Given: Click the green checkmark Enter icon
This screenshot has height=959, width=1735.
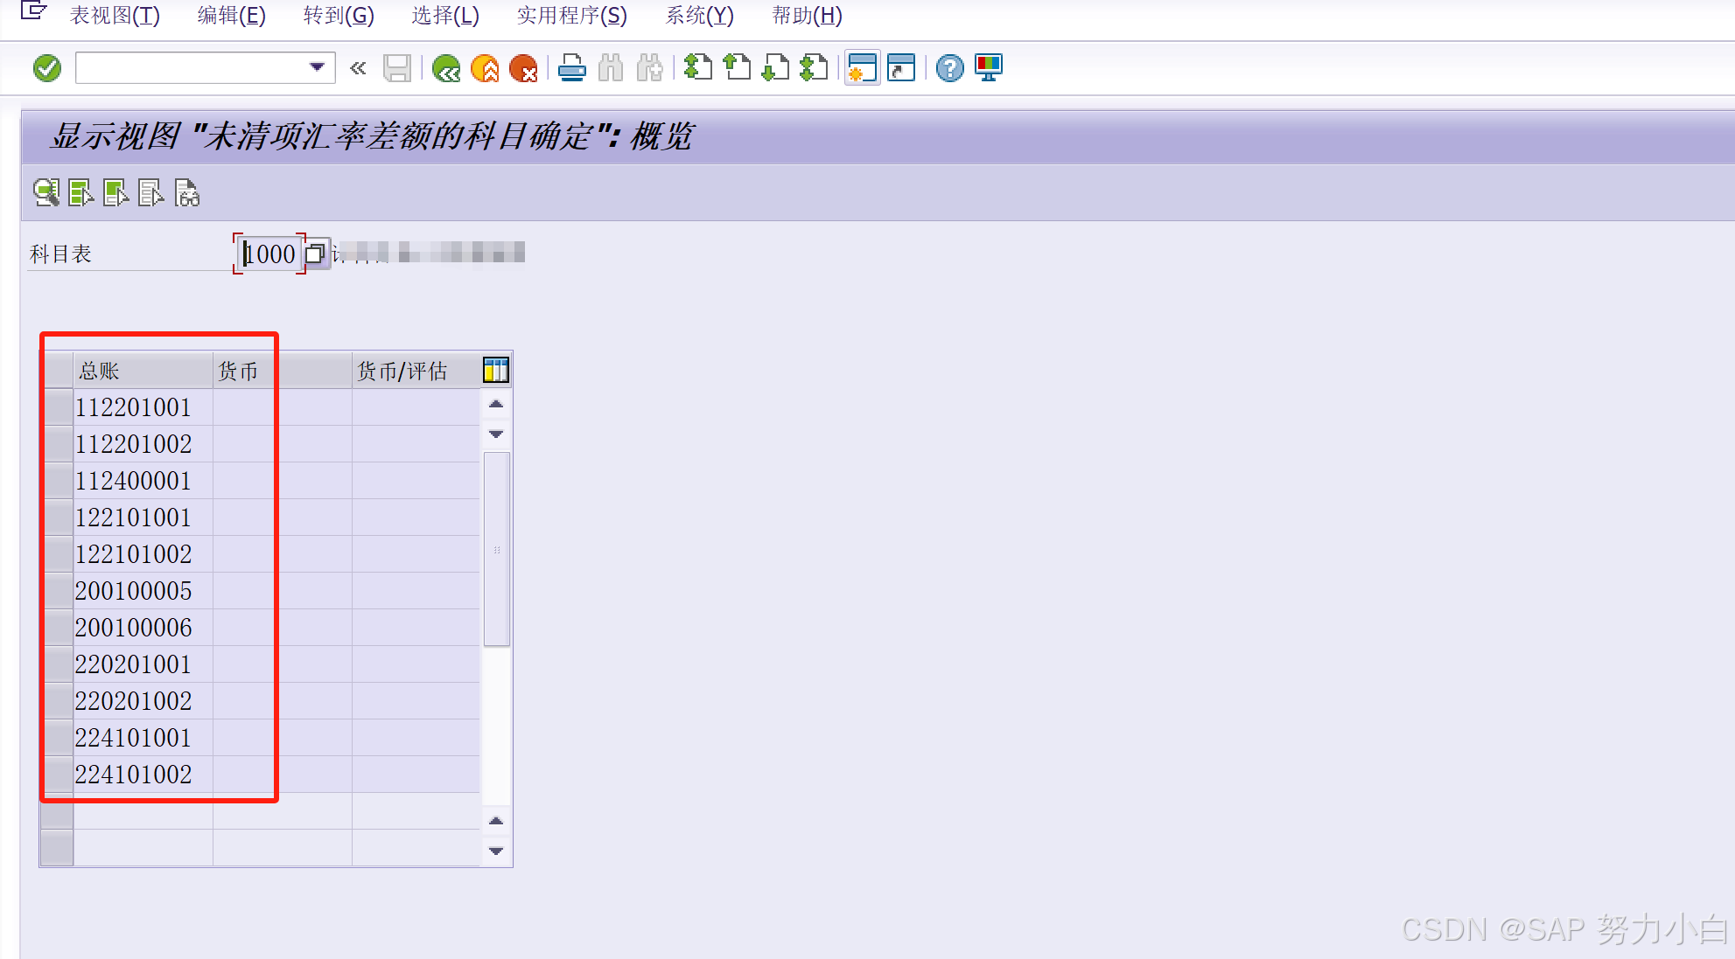Looking at the screenshot, I should [47, 68].
